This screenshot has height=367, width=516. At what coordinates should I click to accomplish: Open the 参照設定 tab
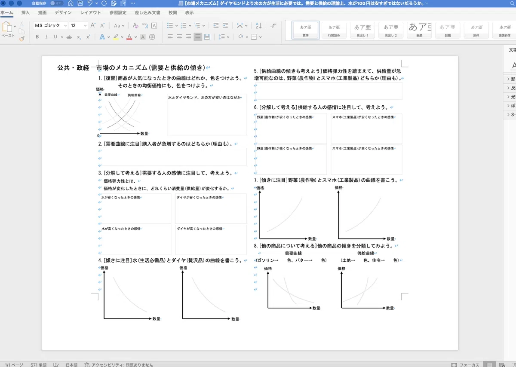[x=118, y=13]
